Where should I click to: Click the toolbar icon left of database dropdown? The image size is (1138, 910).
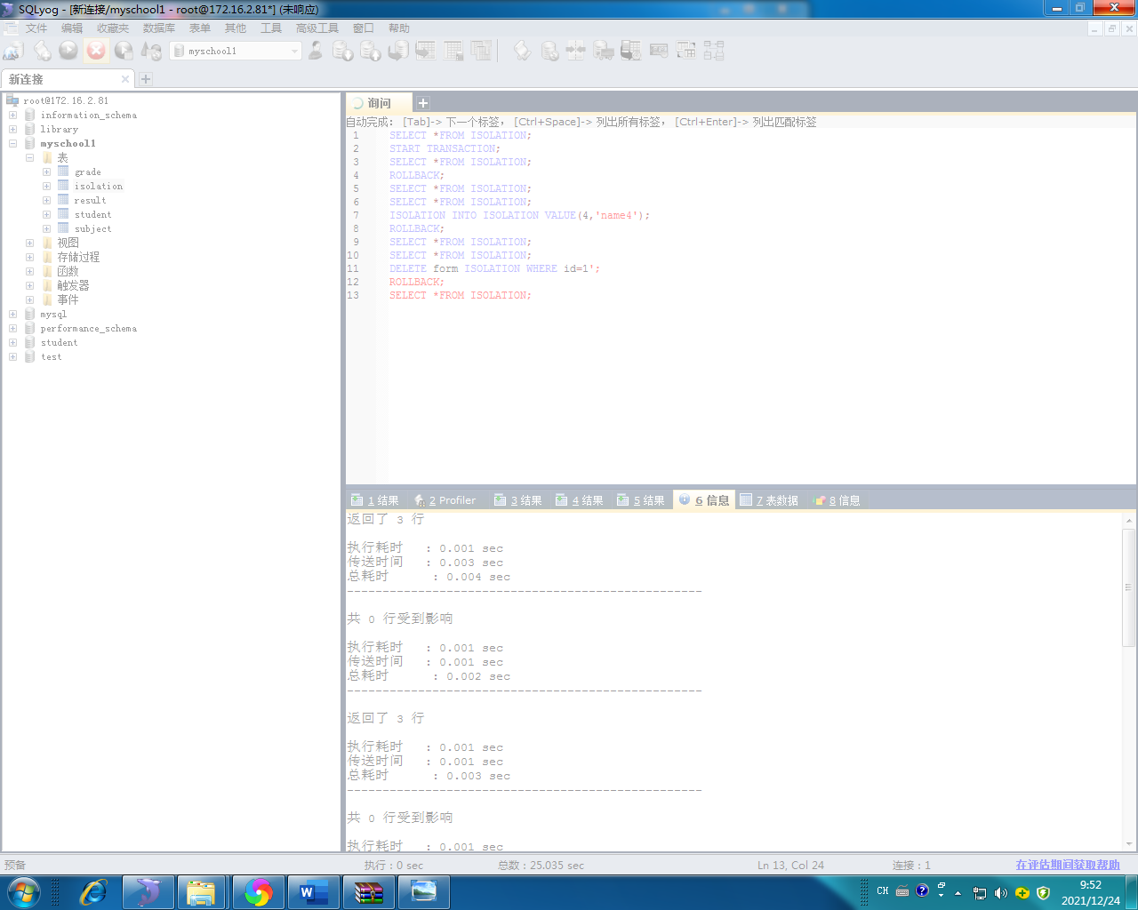151,51
